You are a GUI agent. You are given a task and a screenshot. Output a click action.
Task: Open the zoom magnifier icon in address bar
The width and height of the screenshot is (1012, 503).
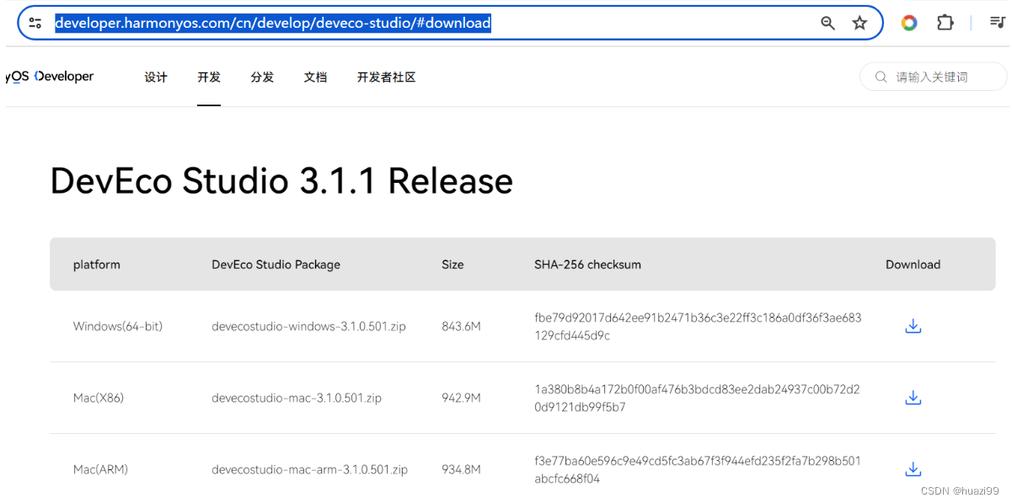[x=828, y=23]
